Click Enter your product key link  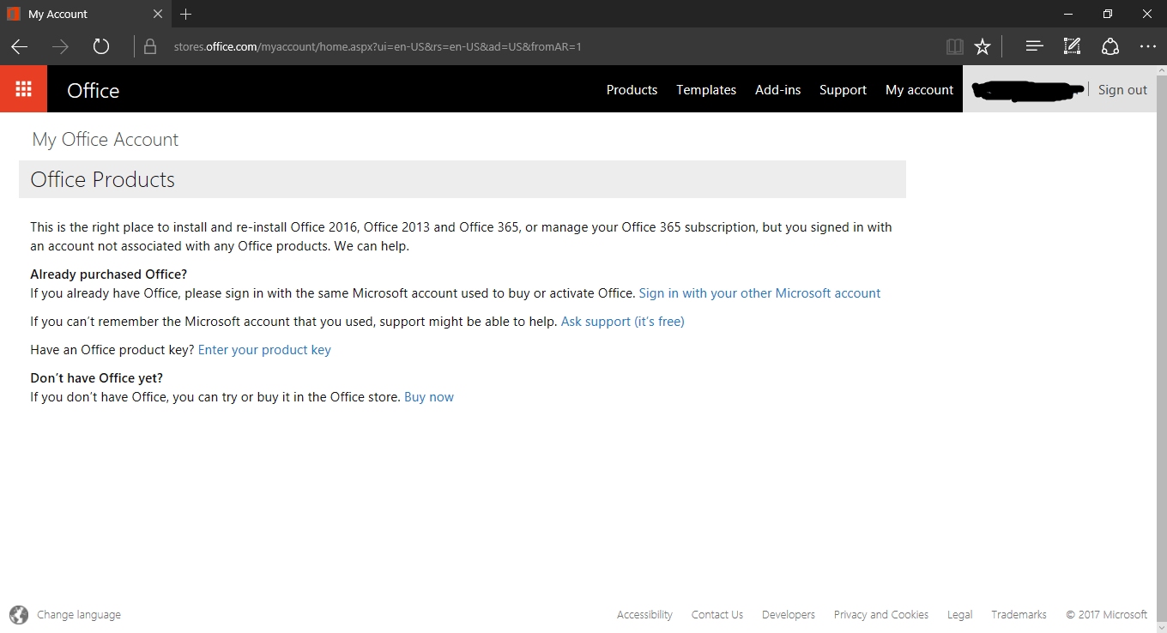264,350
